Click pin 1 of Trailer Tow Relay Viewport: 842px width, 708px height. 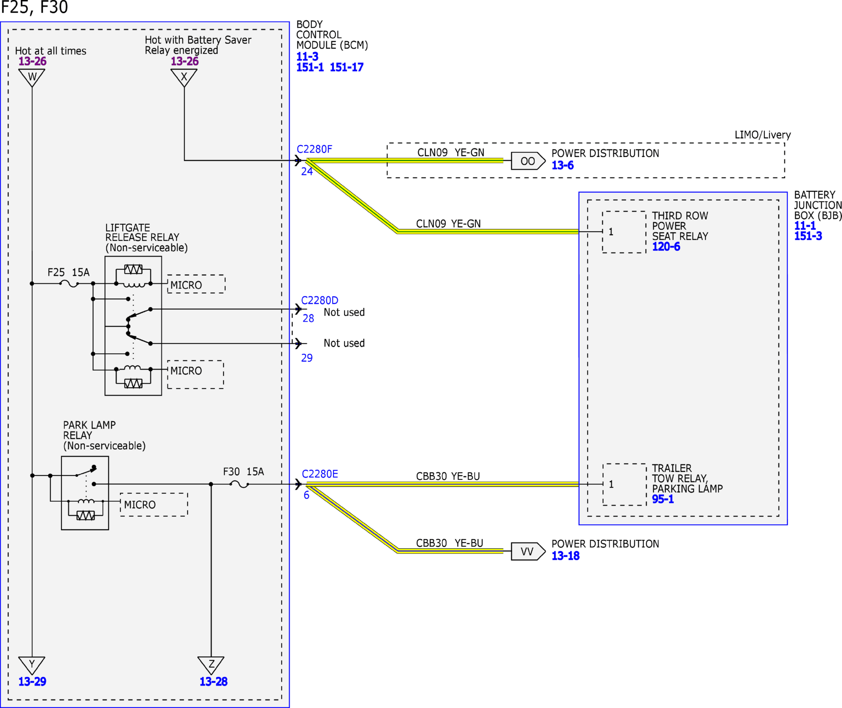click(x=611, y=484)
